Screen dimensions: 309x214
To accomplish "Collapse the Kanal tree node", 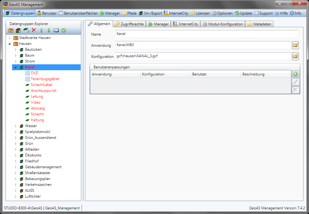I will [x=15, y=67].
